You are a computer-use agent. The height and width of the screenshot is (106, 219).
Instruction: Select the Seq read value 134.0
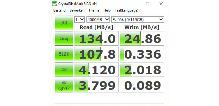click(x=96, y=38)
